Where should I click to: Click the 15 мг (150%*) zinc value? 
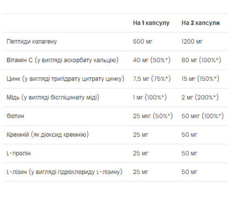click(201, 79)
